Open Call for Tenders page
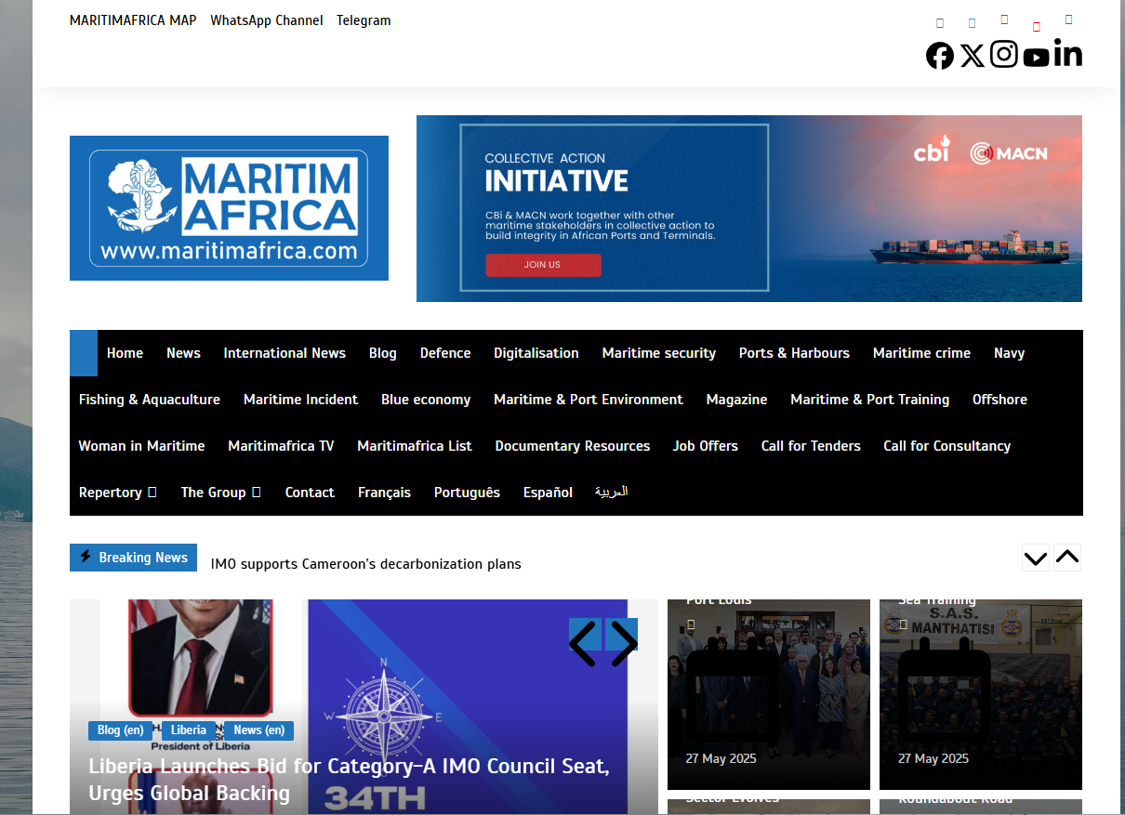Image resolution: width=1125 pixels, height=815 pixels. [811, 446]
